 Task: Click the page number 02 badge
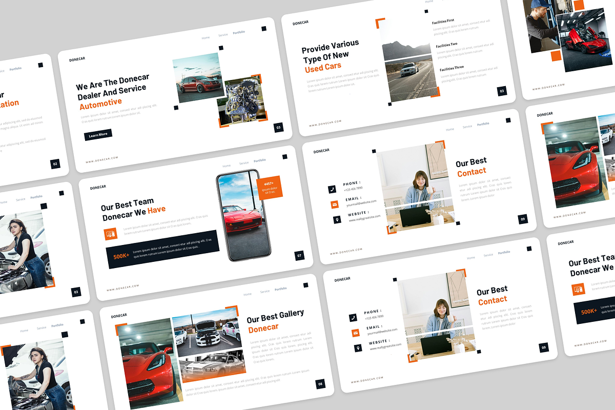(x=55, y=165)
